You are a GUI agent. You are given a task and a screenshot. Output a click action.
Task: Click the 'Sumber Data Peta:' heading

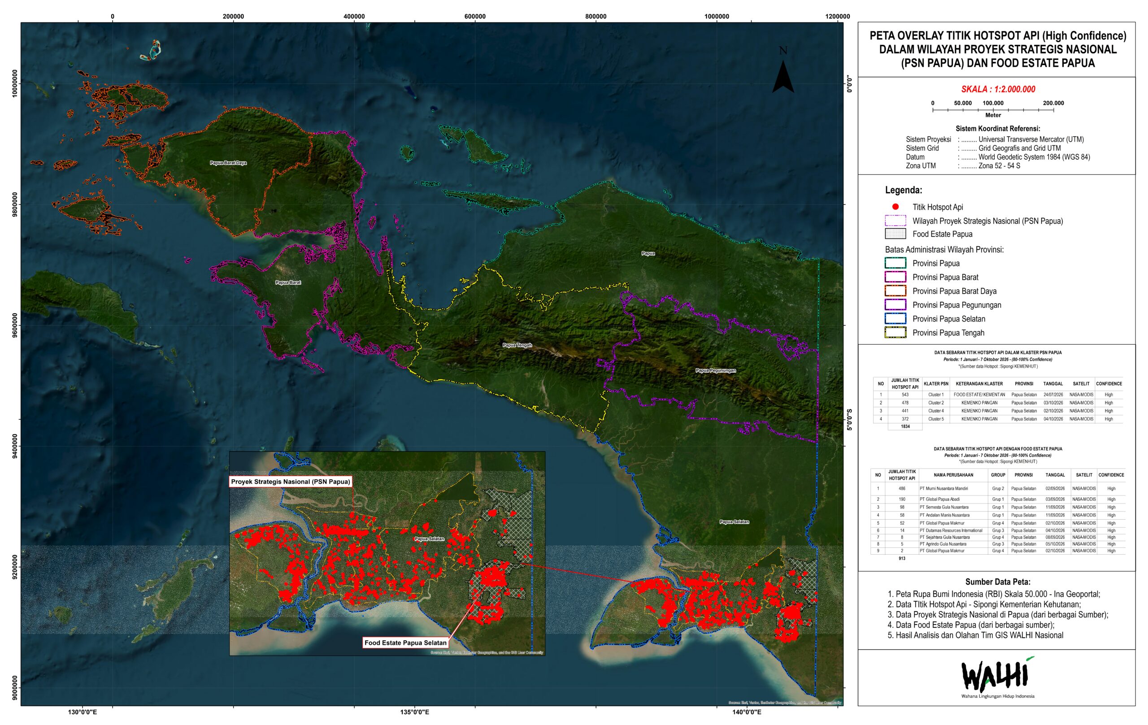[x=997, y=582]
